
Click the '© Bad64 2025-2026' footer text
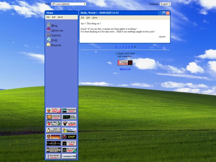click(x=125, y=54)
